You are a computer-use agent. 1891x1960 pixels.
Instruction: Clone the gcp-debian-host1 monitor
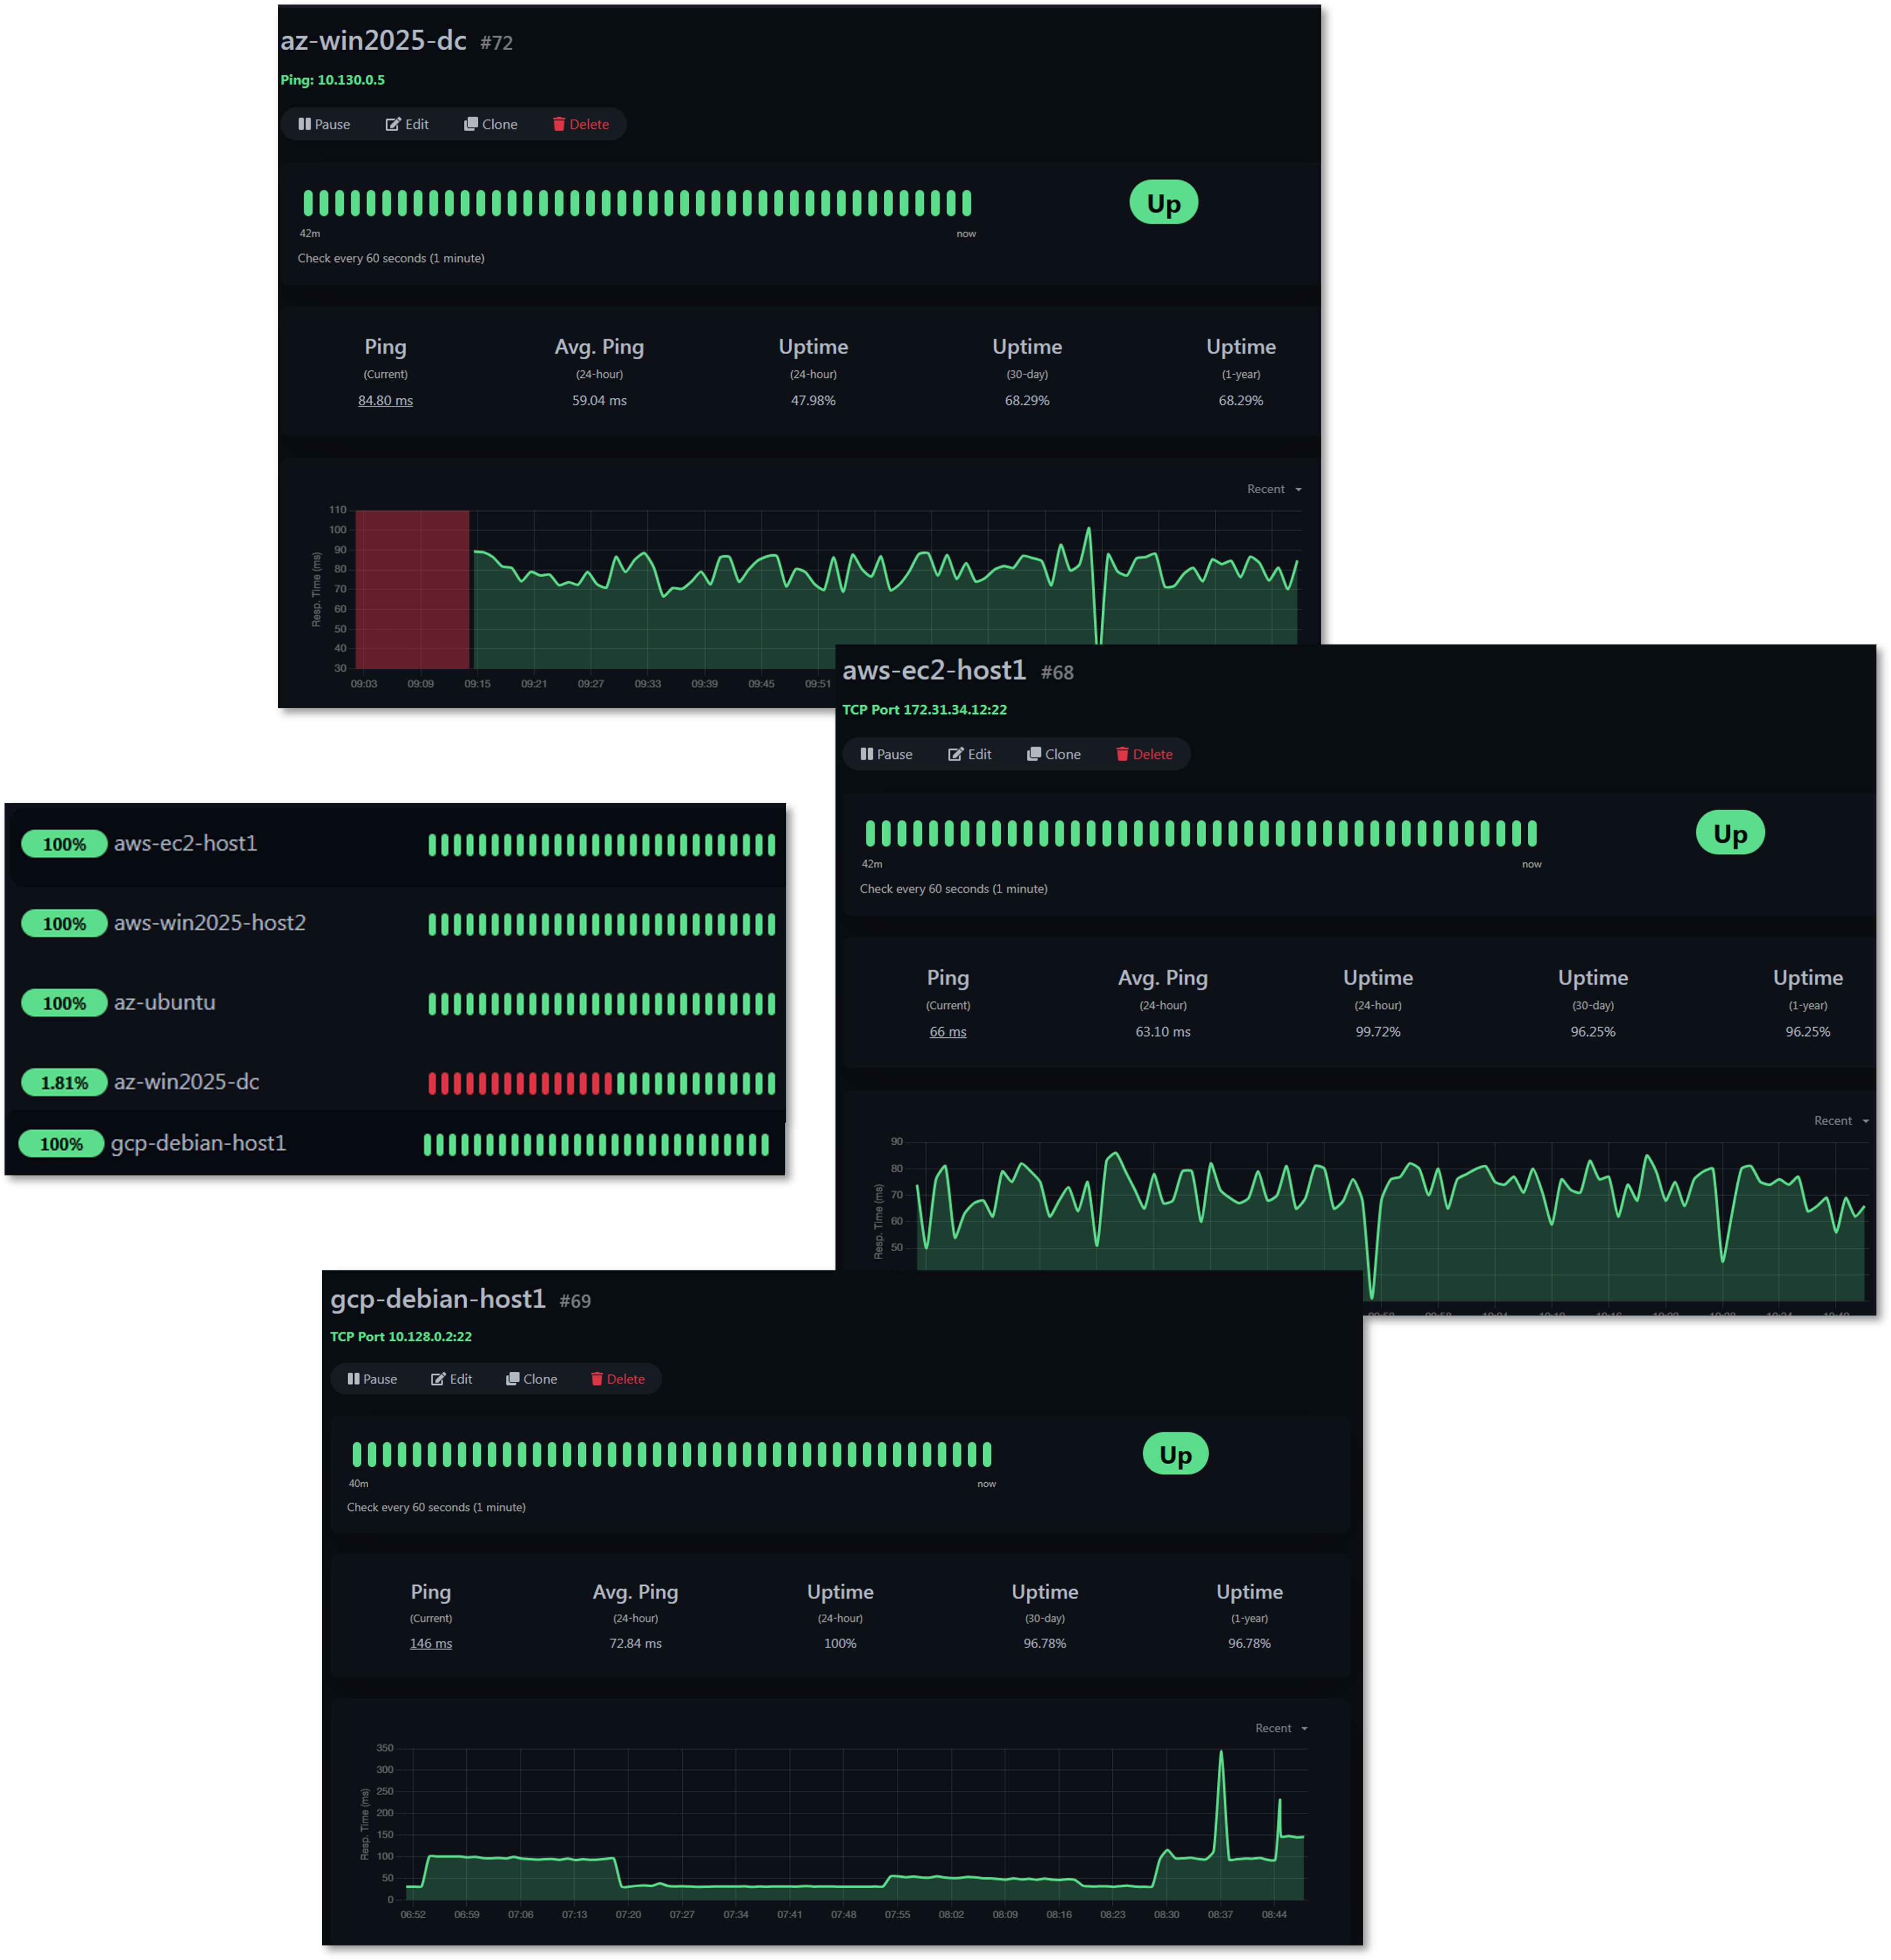point(531,1378)
